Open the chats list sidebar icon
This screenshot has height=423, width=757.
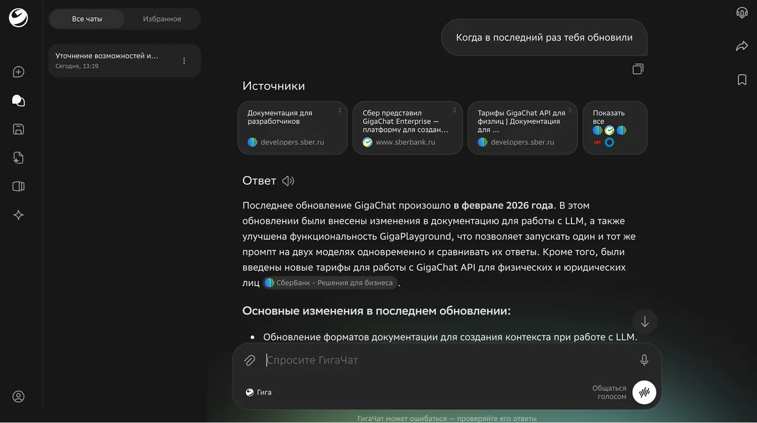(18, 101)
